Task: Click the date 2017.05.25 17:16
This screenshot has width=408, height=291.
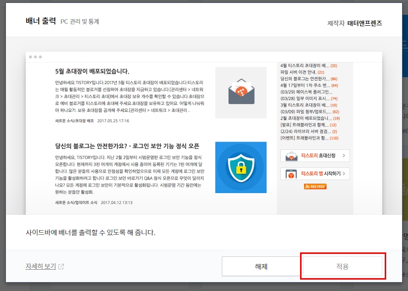Action: pos(113,121)
